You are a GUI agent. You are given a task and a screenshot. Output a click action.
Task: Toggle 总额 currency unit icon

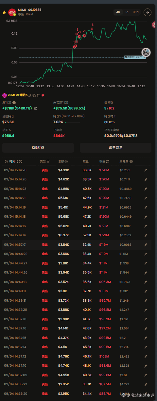66,161
